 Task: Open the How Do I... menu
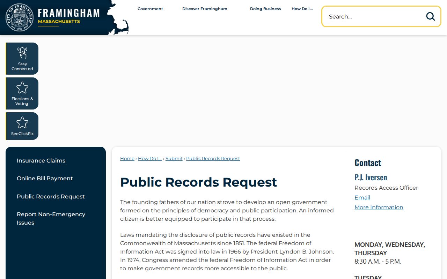(x=302, y=9)
